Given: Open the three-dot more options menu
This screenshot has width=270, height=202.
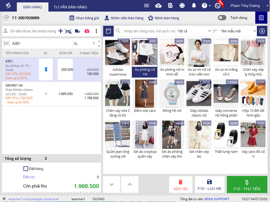Looking at the screenshot, I should (96, 31).
